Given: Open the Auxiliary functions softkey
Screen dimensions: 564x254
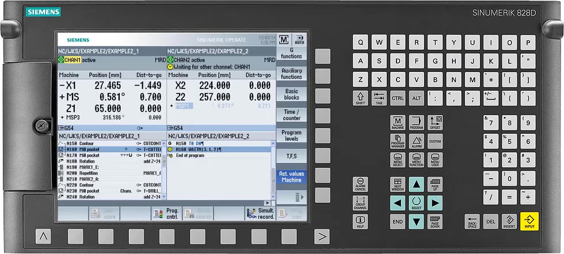Looking at the screenshot, I should coord(291,74).
